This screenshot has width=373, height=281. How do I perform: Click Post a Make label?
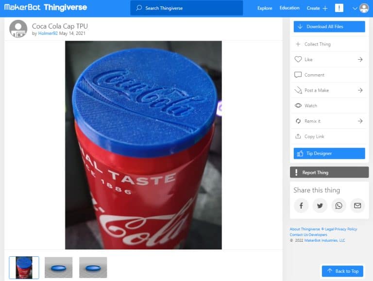pos(317,90)
